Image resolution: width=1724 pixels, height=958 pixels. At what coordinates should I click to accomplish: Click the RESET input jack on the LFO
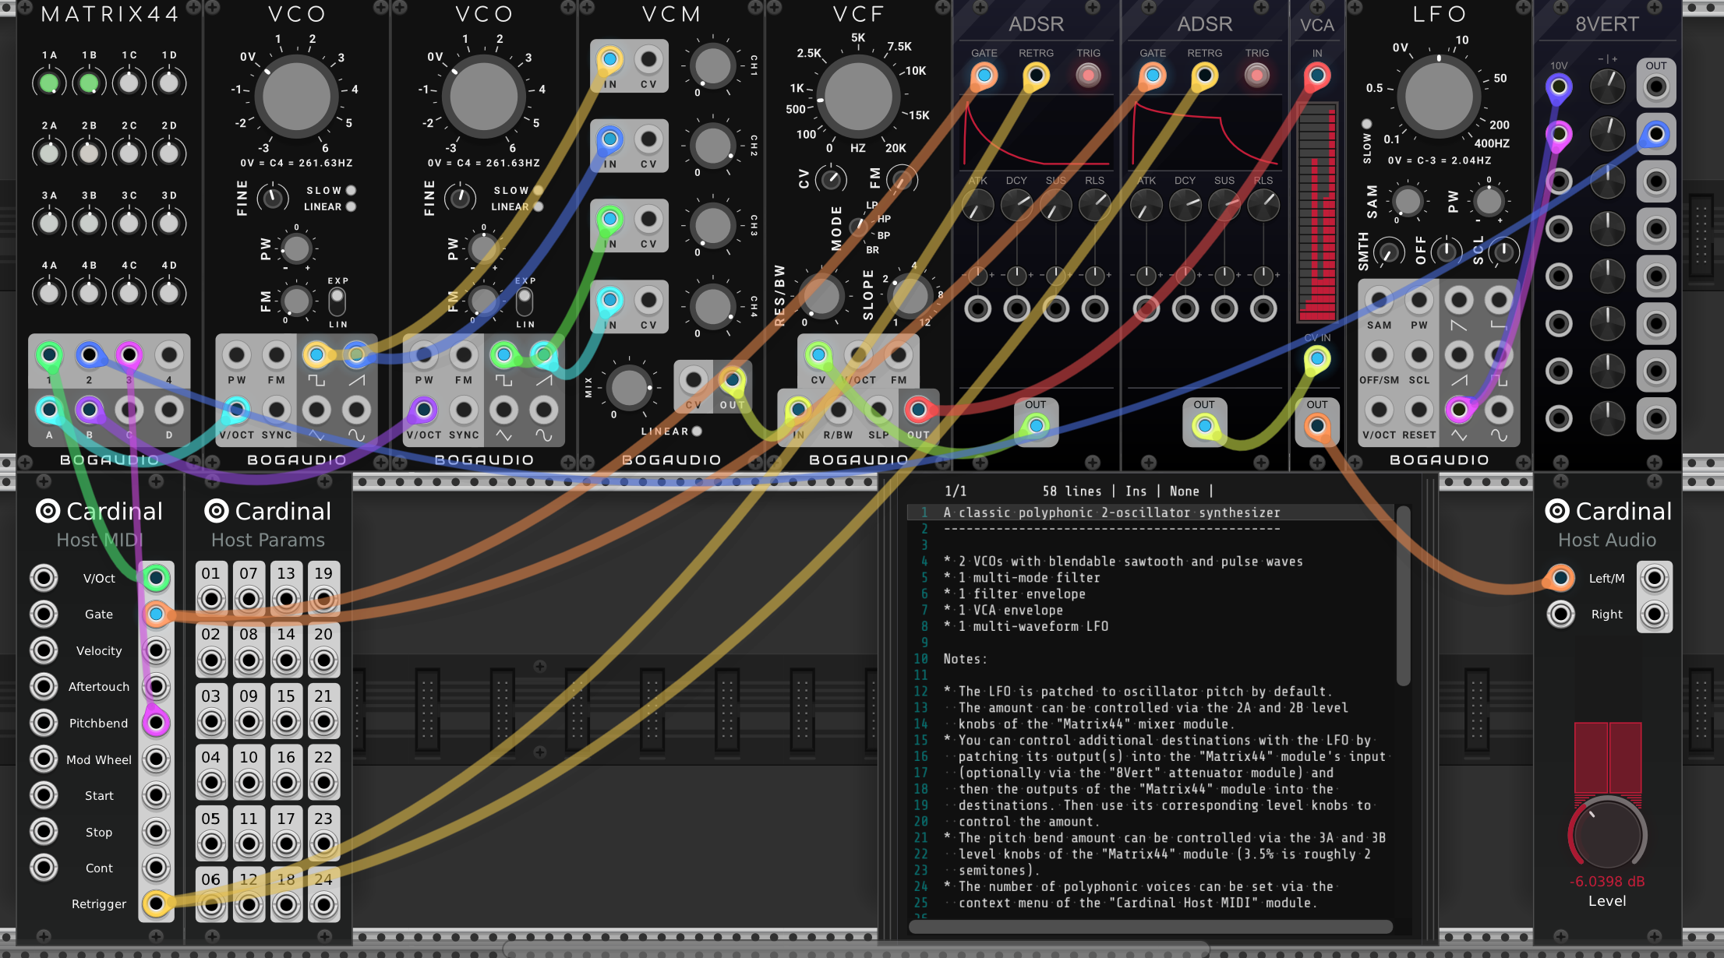click(x=1418, y=410)
